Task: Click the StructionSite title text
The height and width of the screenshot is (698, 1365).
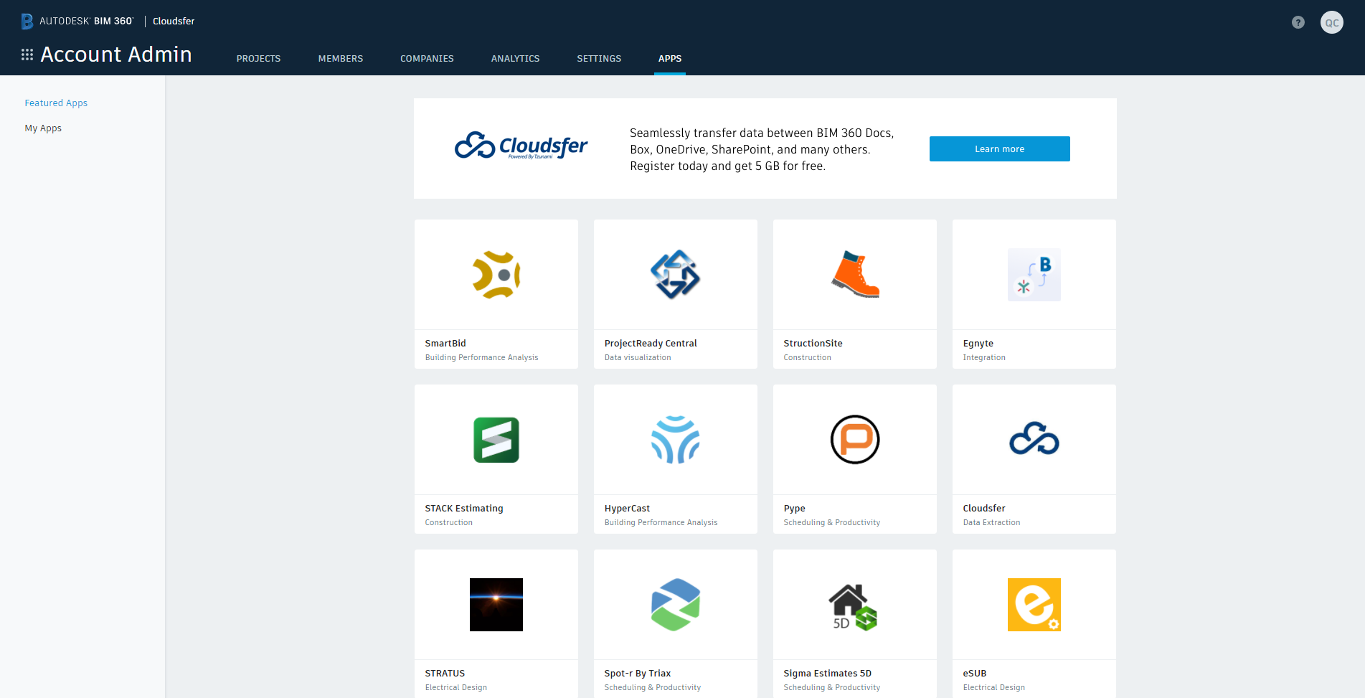Action: pyautogui.click(x=813, y=344)
